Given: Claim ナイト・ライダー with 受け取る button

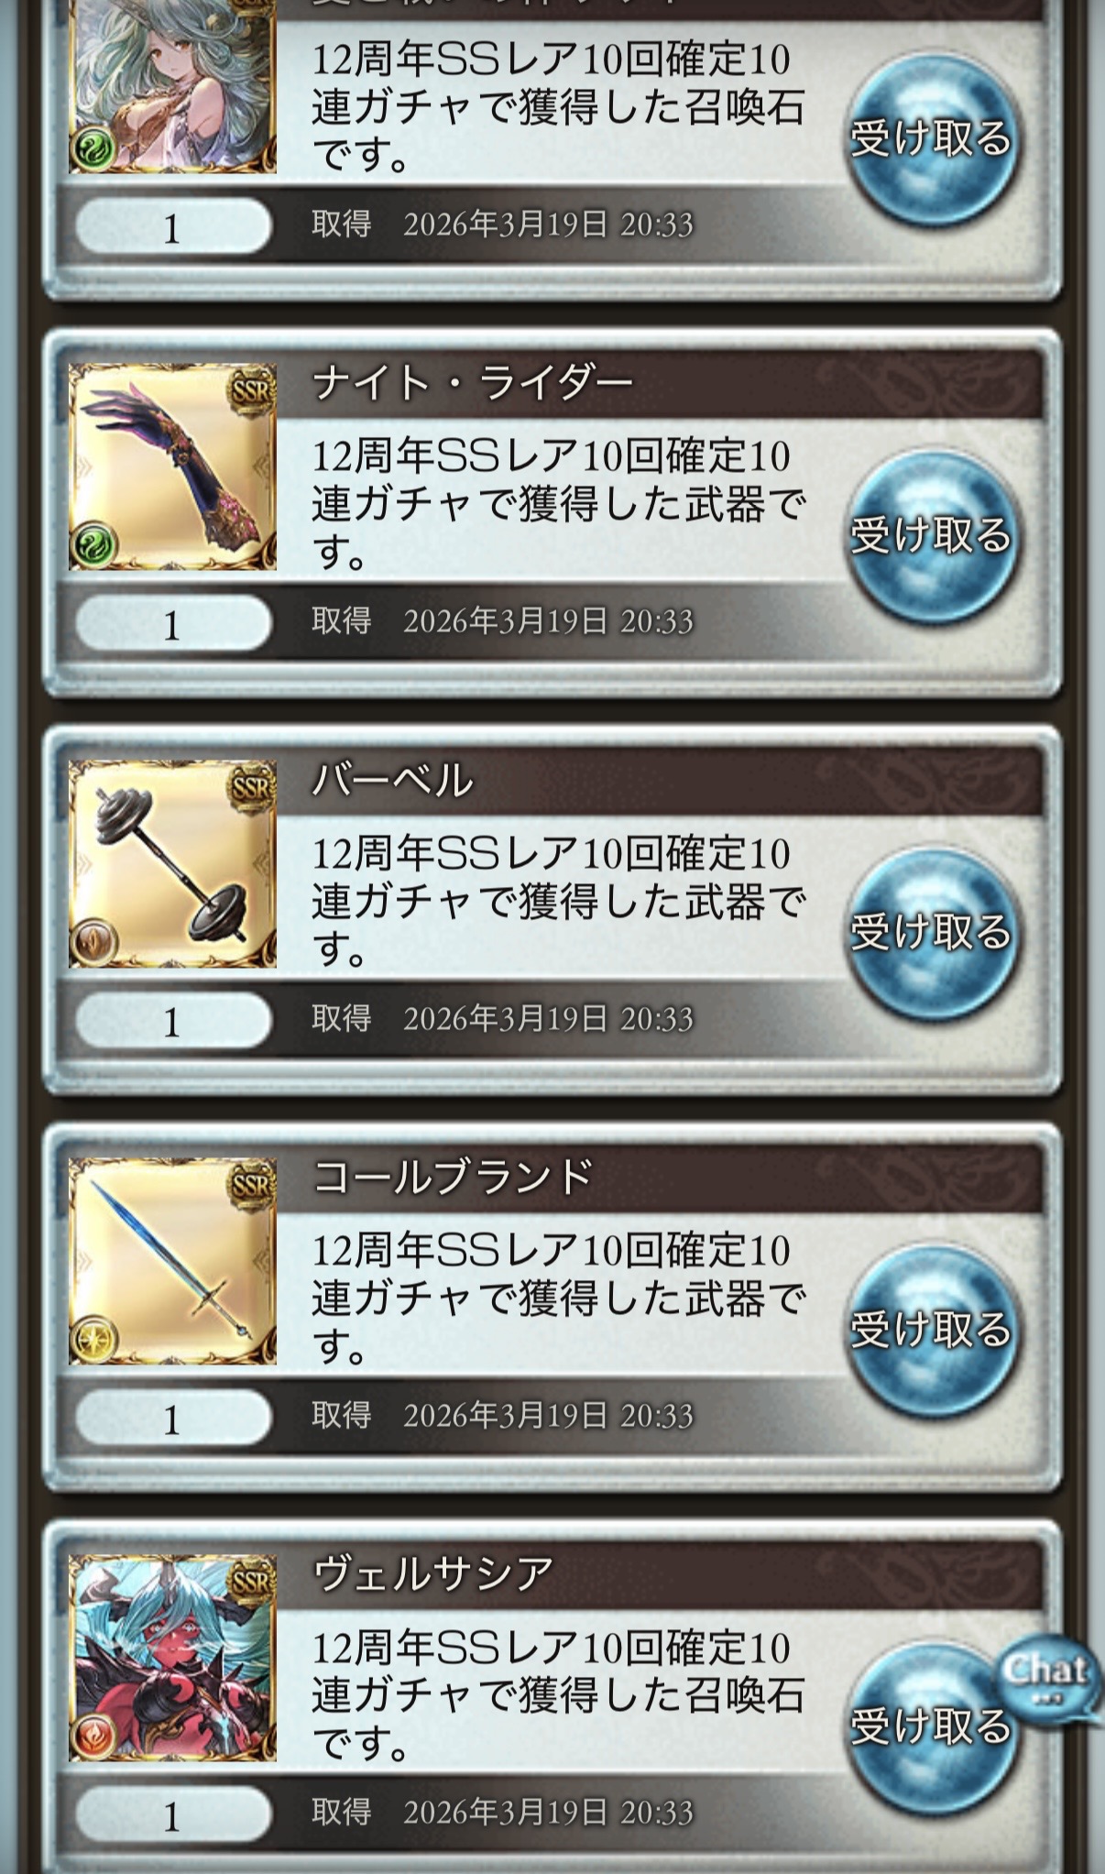Looking at the screenshot, I should pyautogui.click(x=931, y=537).
